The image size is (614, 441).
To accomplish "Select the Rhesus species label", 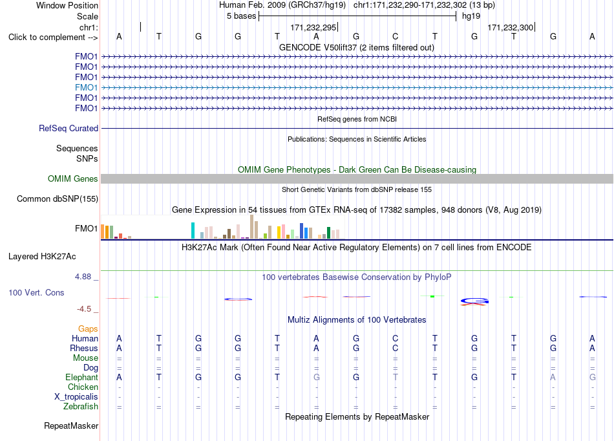I will point(84,348).
